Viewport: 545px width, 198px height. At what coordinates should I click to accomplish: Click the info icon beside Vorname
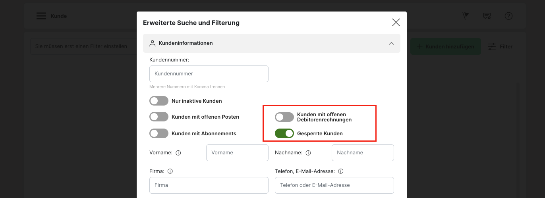point(178,153)
